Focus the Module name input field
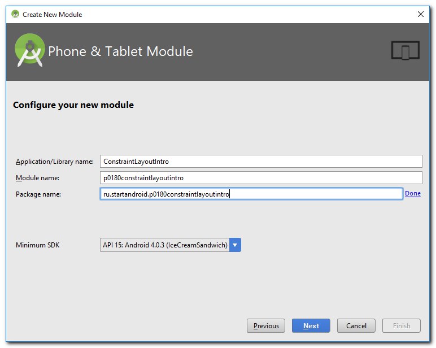Image resolution: width=436 pixels, height=348 pixels. [261, 178]
